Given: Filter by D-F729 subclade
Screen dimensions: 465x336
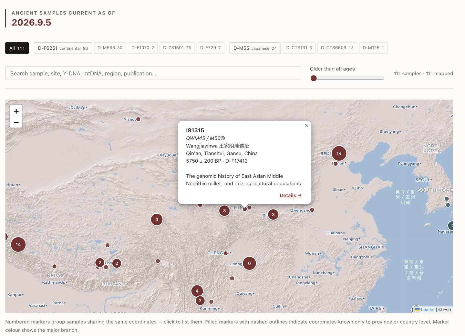Looking at the screenshot, I should pos(211,48).
